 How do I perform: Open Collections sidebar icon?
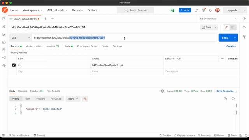click(x=4, y=19)
